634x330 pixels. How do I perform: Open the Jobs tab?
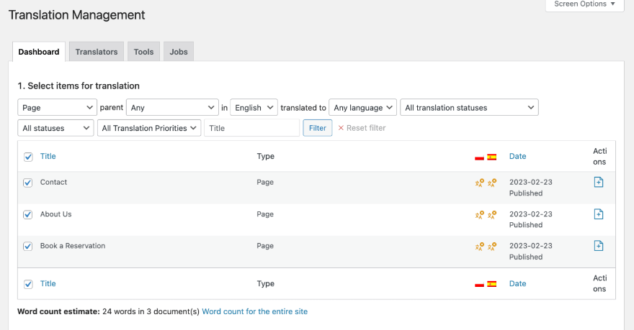point(179,52)
